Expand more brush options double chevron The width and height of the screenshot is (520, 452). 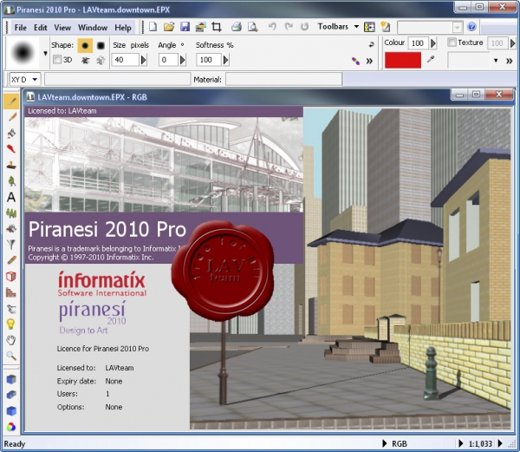point(369,61)
